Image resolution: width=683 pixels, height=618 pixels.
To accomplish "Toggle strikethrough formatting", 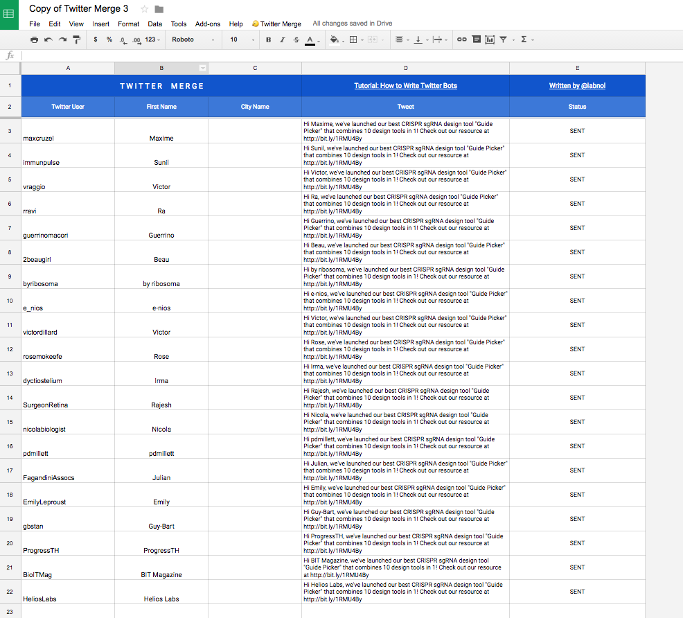I will (296, 39).
